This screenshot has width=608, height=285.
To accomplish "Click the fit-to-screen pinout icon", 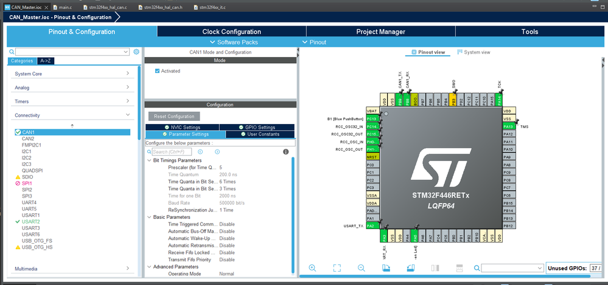I will 337,268.
